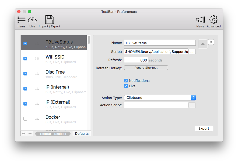Click the item list scrollbar thumb
The image size is (238, 163).
click(89, 40)
